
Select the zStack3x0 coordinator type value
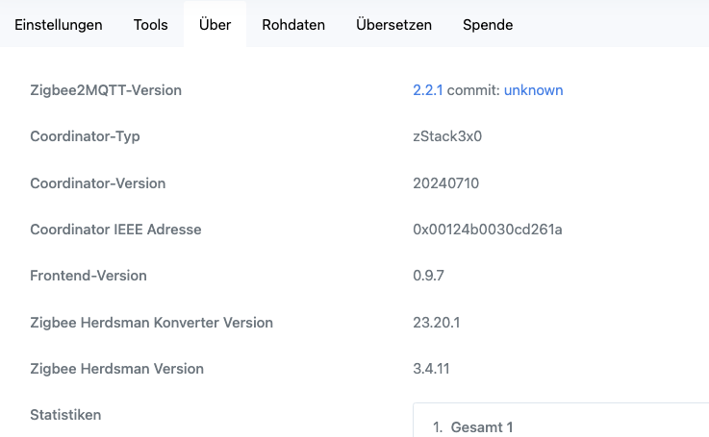pos(447,136)
